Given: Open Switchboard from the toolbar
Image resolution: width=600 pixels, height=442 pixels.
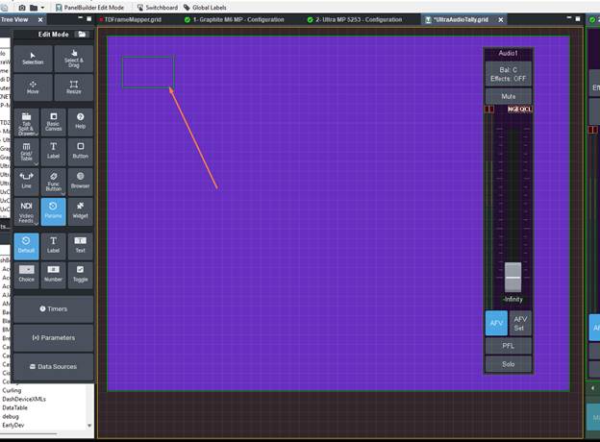Looking at the screenshot, I should tap(158, 8).
